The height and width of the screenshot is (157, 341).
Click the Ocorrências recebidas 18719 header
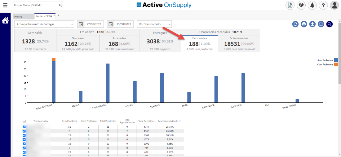(x=220, y=32)
